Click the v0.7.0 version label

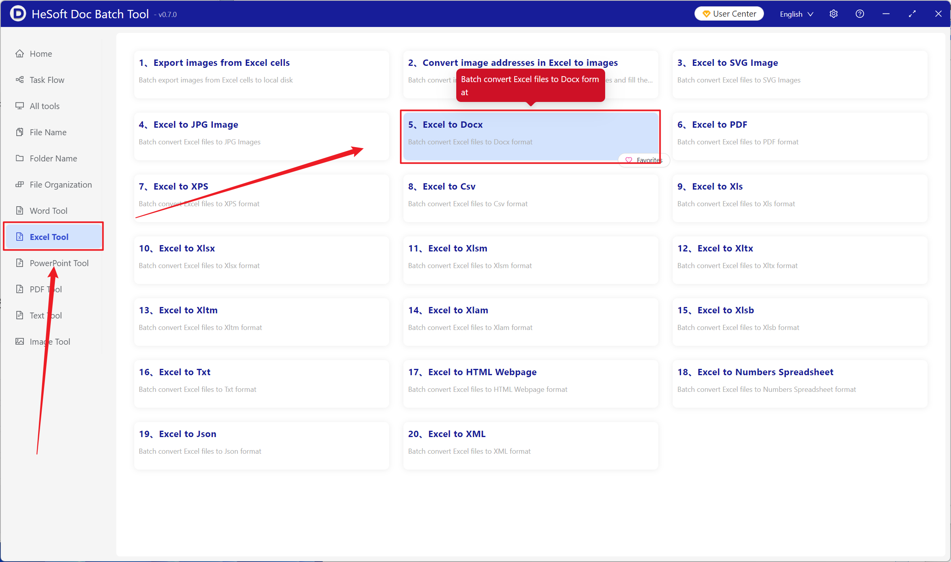(166, 15)
